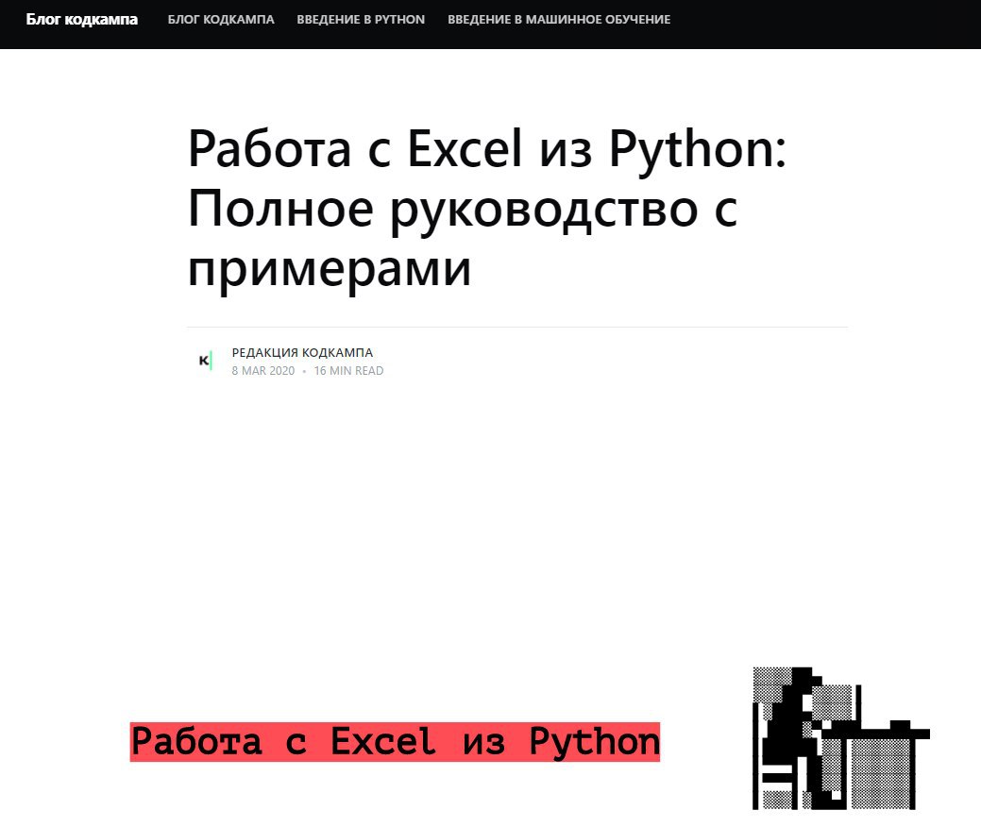This screenshot has width=981, height=827.
Task: Open ВВЕДЕНИЕ В МАШИННОЕ ОБУЧЕНИЕ menu link
Action: coord(559,20)
